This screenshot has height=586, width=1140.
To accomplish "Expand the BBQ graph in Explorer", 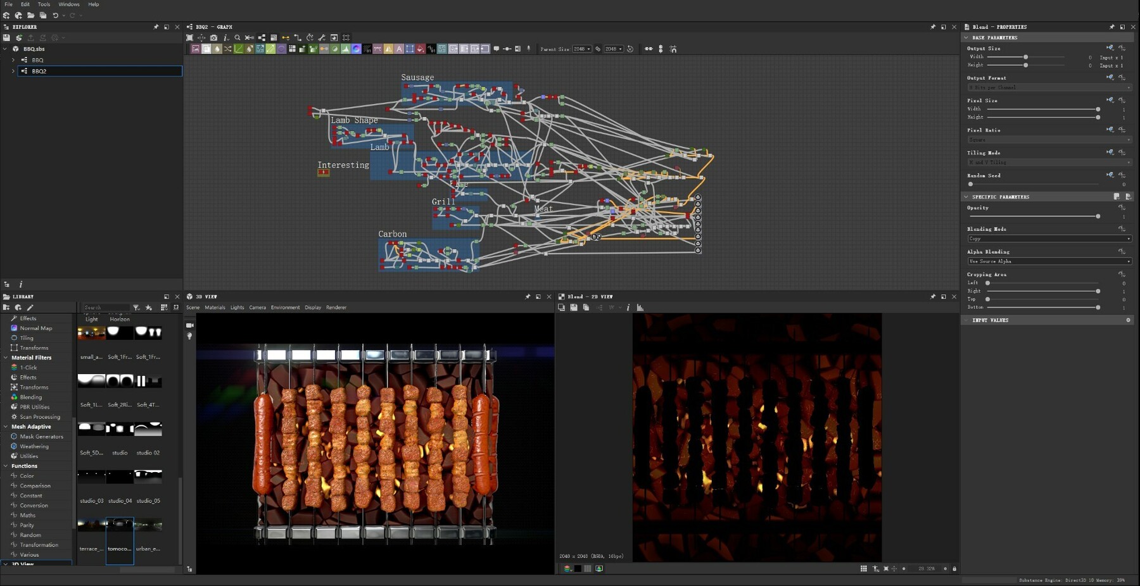I will pyautogui.click(x=13, y=60).
